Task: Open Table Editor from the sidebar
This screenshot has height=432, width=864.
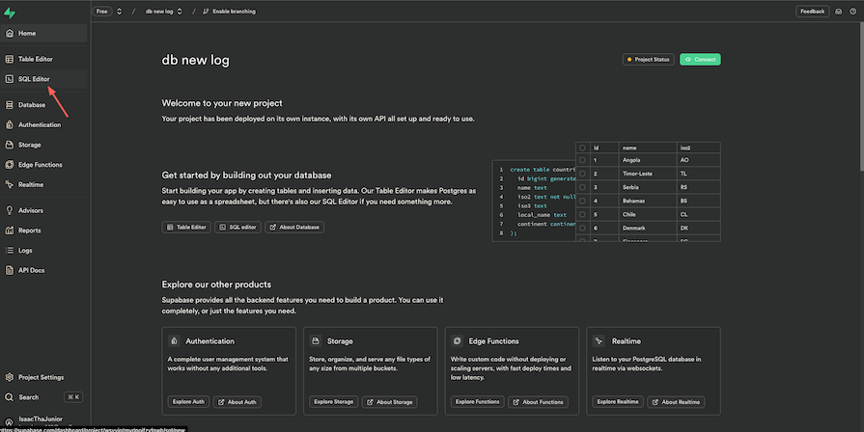Action: point(36,59)
